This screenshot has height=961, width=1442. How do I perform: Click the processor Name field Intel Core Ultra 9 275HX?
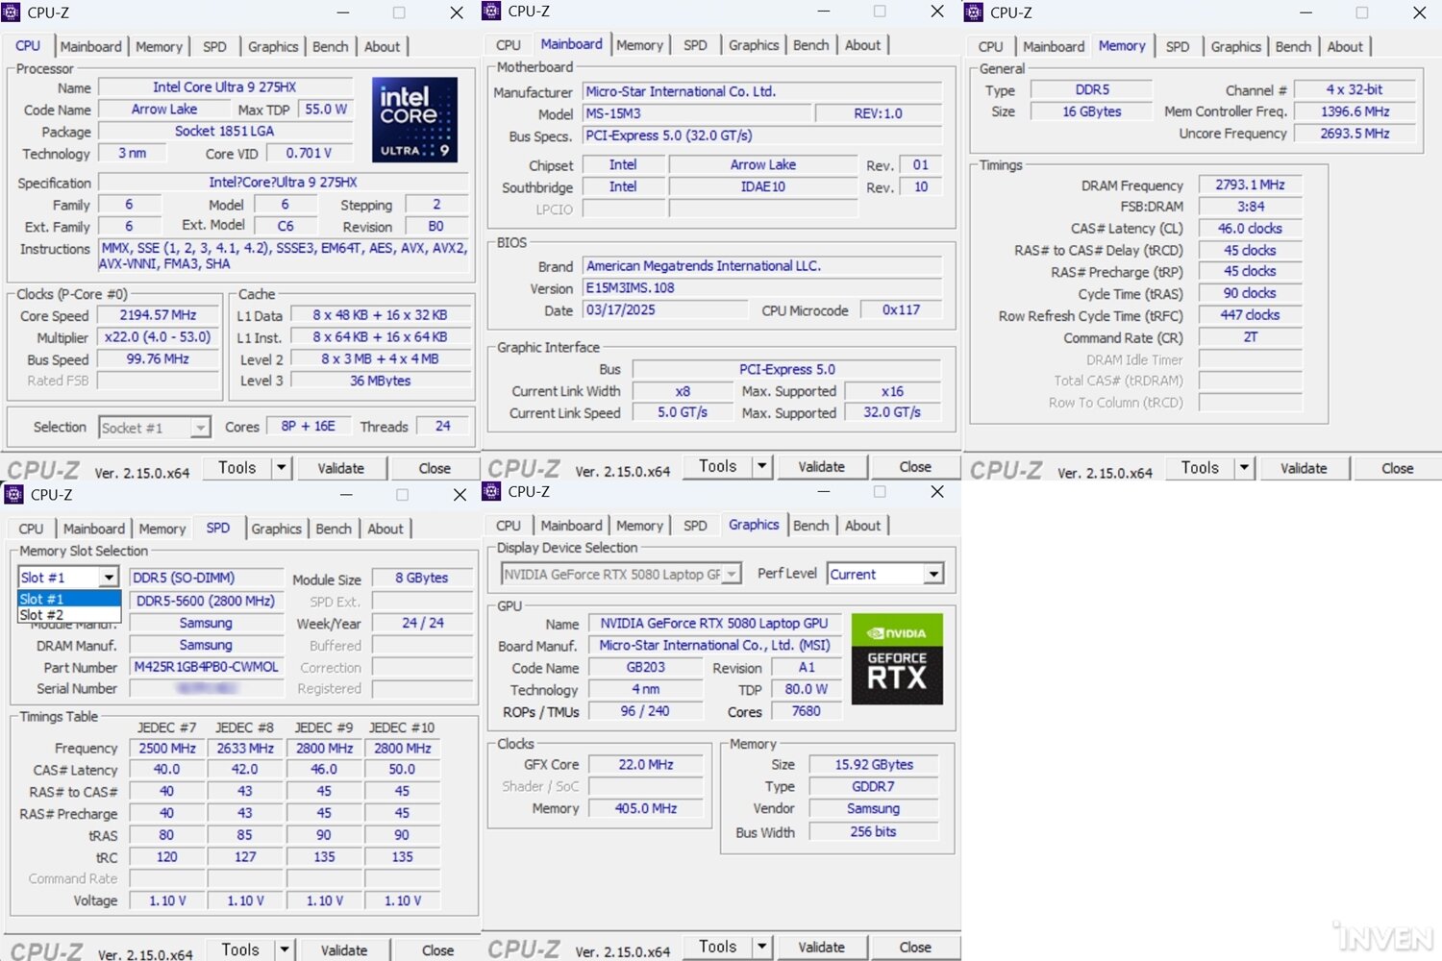(x=224, y=87)
